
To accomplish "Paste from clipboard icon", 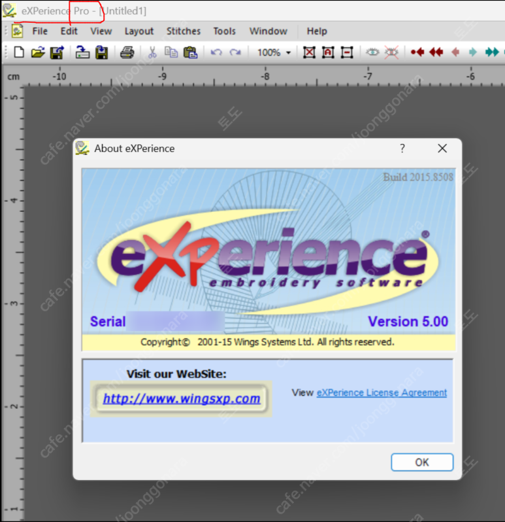I will coord(191,52).
